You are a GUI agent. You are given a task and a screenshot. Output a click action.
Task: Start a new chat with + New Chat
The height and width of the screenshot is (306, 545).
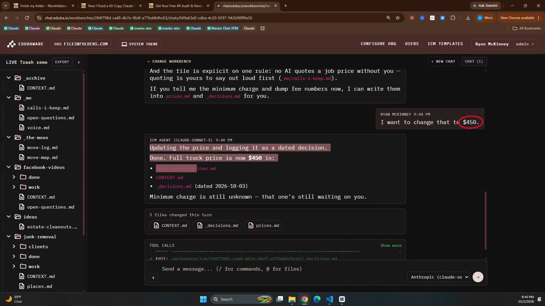tap(443, 62)
